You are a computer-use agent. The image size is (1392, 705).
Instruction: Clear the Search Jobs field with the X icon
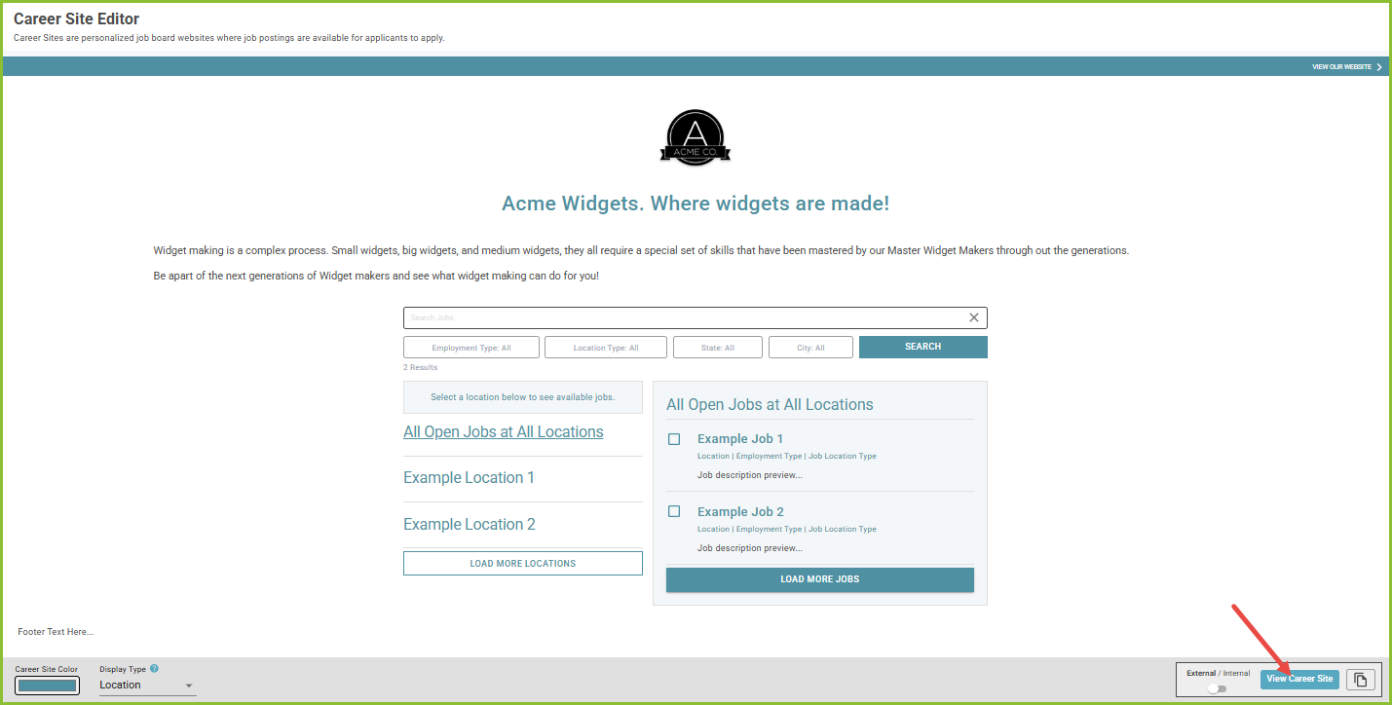point(973,317)
